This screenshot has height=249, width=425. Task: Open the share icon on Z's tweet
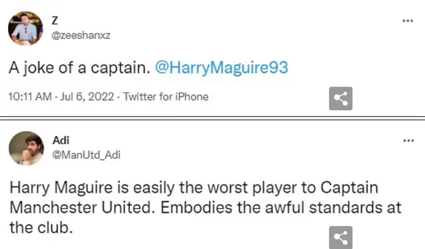341,99
